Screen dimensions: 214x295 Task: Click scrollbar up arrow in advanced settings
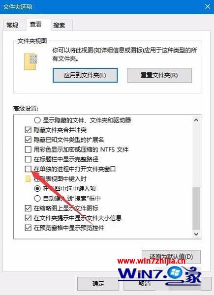point(196,120)
